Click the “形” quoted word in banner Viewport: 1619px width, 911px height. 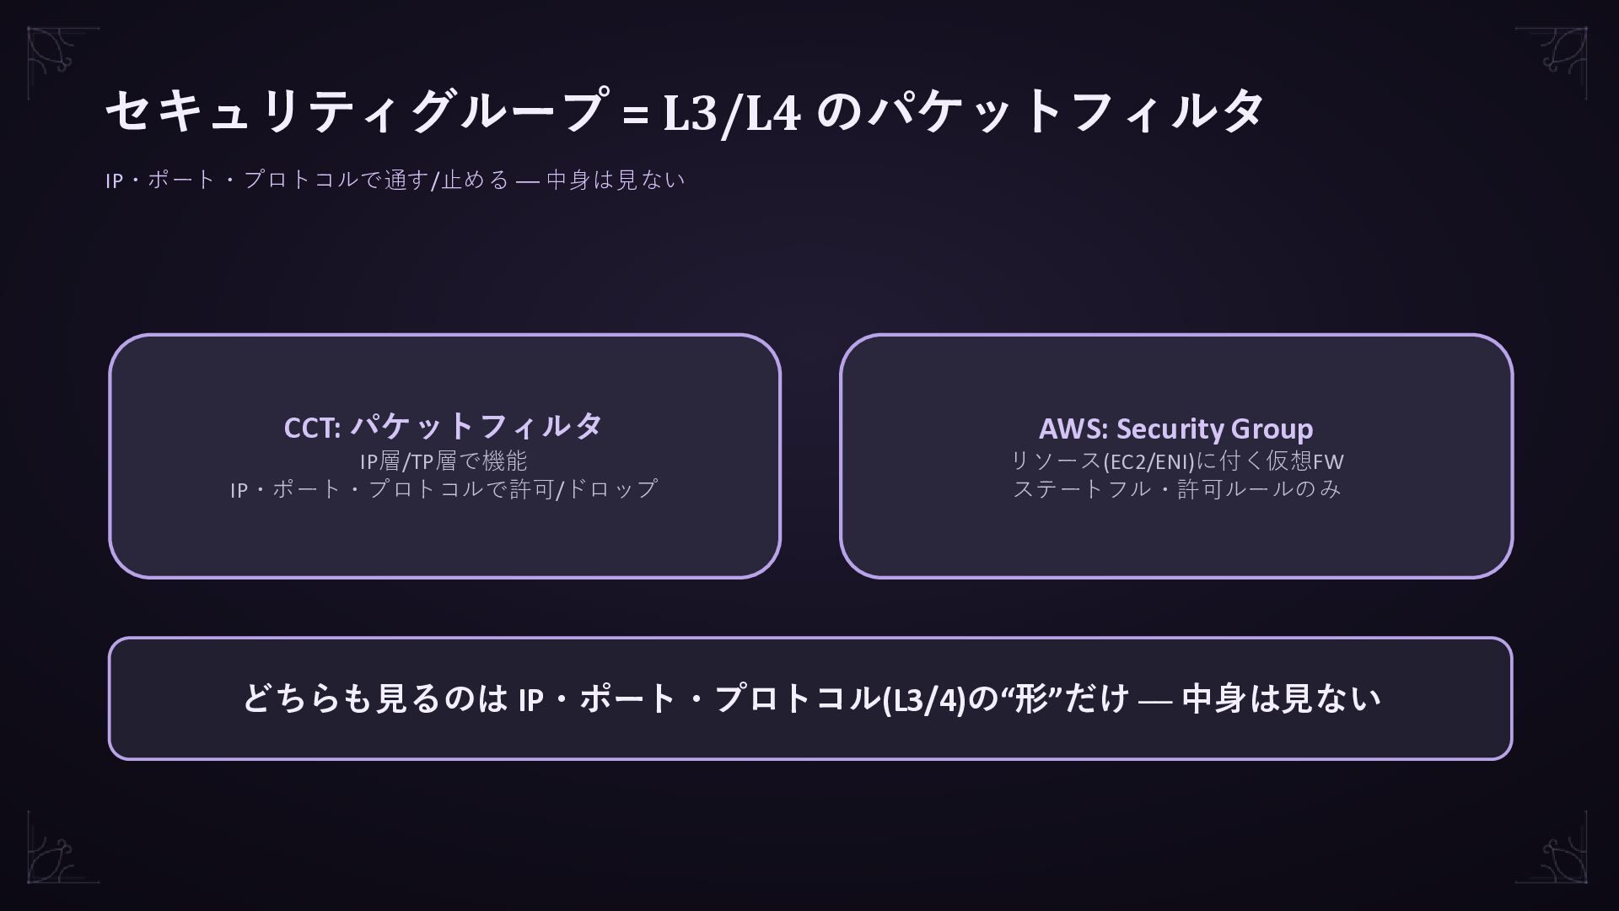[1032, 698]
